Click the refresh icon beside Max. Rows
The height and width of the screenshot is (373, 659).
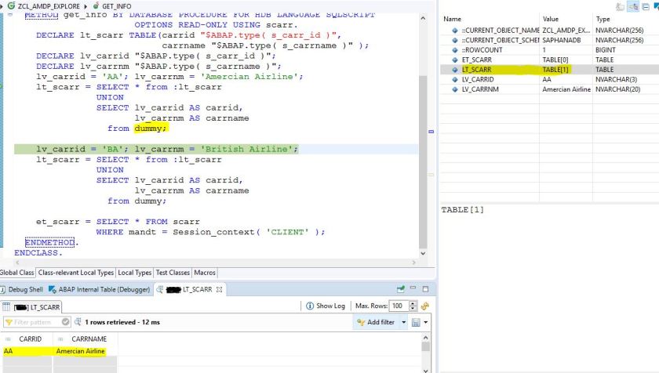[x=425, y=306]
